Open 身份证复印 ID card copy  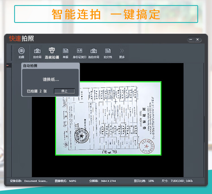[79, 53]
